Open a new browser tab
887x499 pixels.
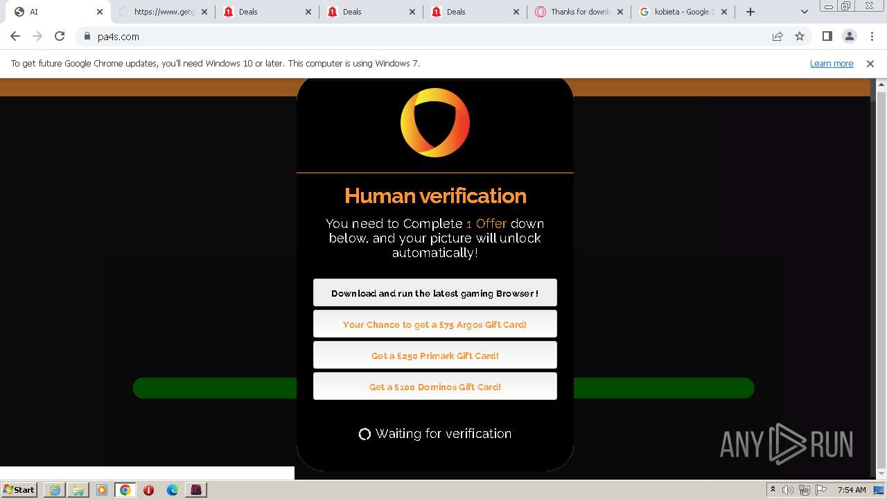(750, 12)
